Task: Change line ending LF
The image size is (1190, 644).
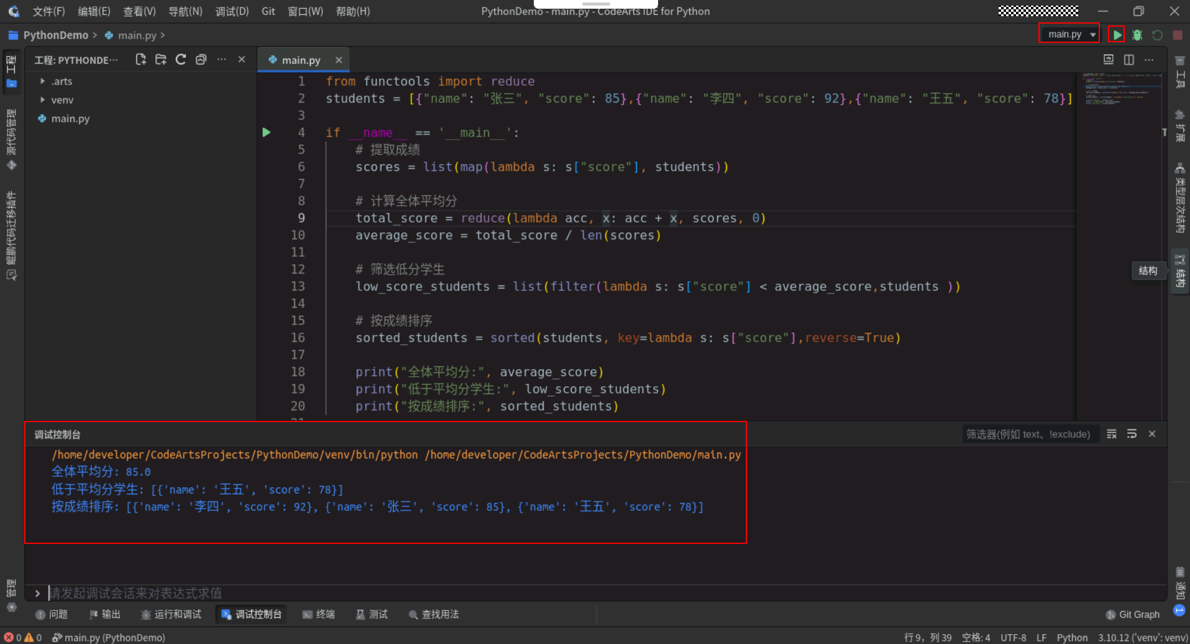Action: click(x=1041, y=637)
